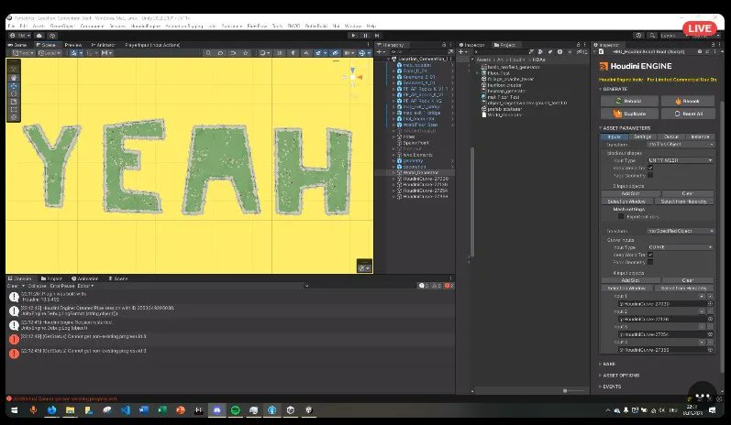Screen dimensions: 731x425
Task: Toggle Pack Geometry under blockout shapes
Action: pyautogui.click(x=650, y=176)
